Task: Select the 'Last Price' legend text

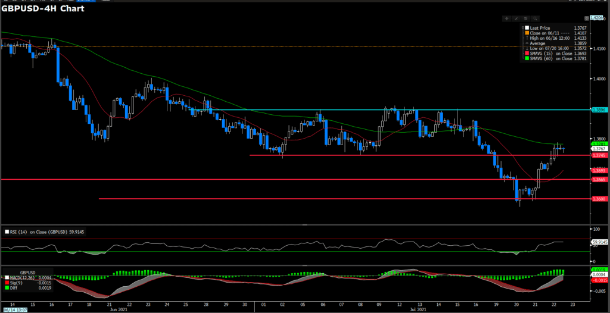Action: 540,28
